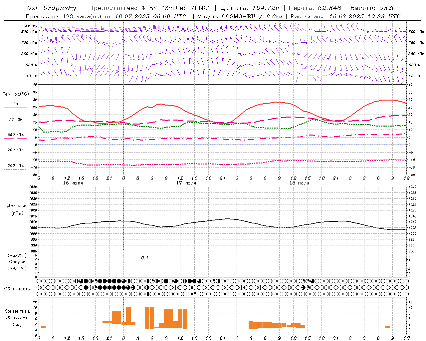
Task: Click the (км) unit label of convective cloudiness
Action: click(17, 324)
